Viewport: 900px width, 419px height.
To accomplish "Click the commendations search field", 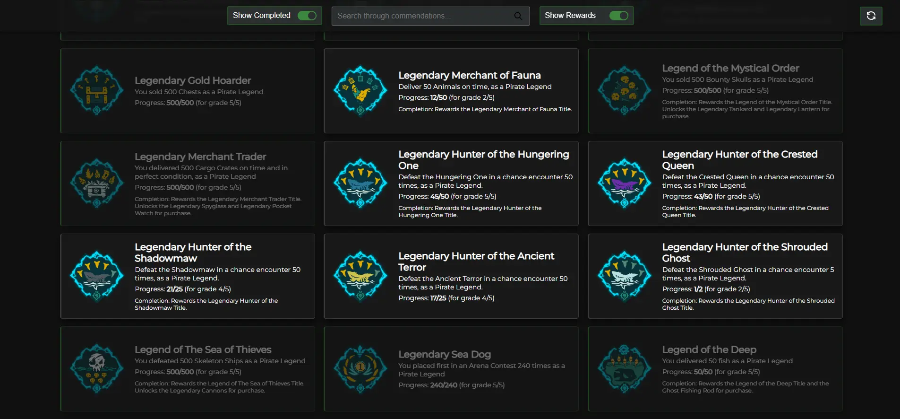I will 423,16.
